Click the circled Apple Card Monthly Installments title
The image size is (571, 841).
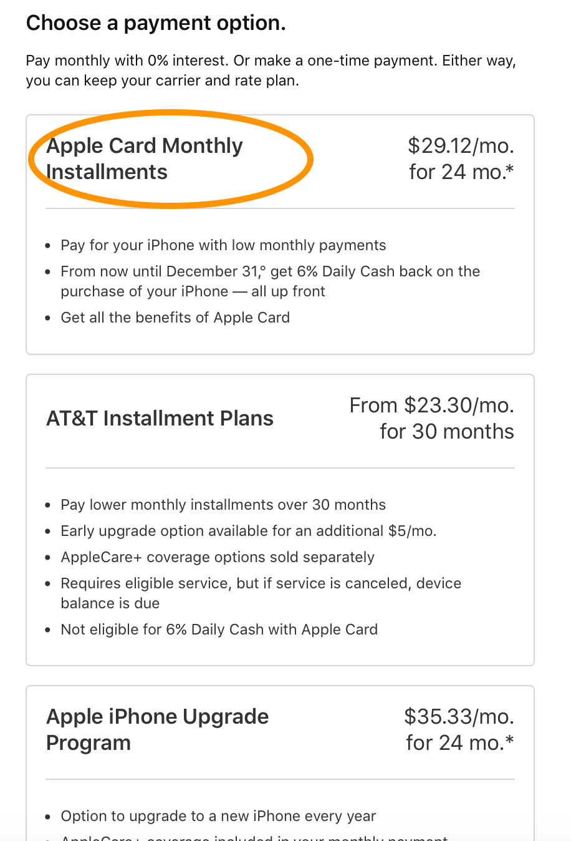pos(144,158)
